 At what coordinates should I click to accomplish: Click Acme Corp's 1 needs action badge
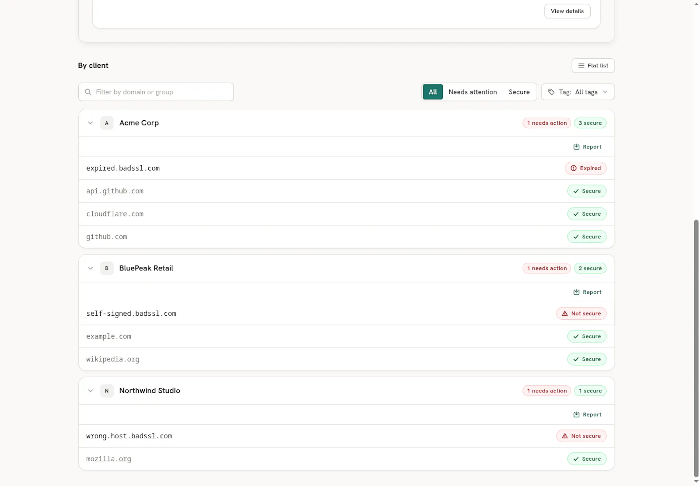(546, 123)
